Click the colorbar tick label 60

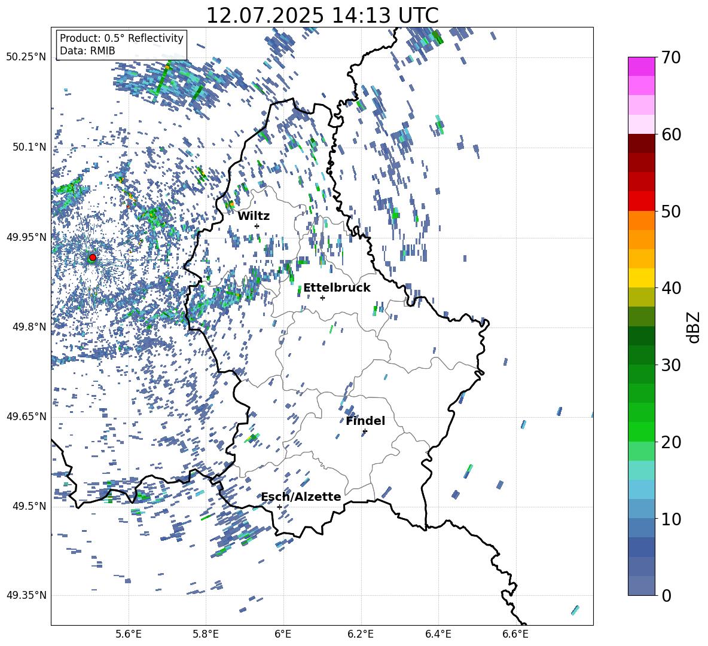pyautogui.click(x=671, y=134)
